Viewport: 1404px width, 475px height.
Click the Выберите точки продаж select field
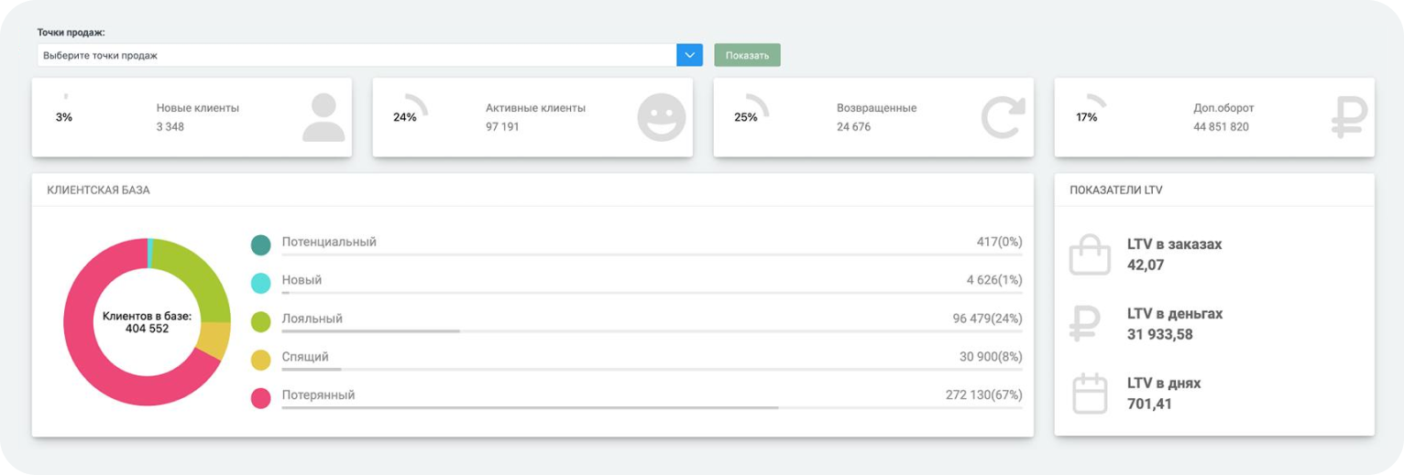(x=356, y=55)
